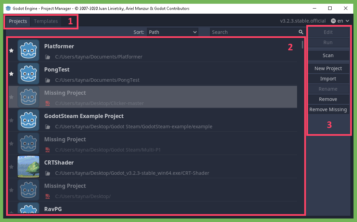The width and height of the screenshot is (357, 222).
Task: Toggle favorite star for CRTShader project
Action: coord(11,167)
